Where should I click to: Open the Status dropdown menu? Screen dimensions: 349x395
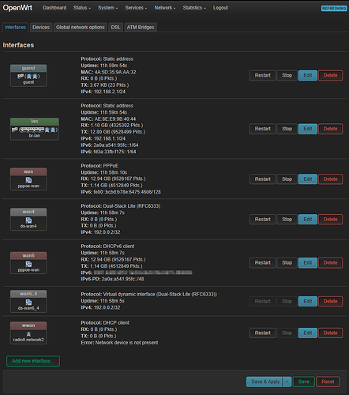[x=82, y=8]
